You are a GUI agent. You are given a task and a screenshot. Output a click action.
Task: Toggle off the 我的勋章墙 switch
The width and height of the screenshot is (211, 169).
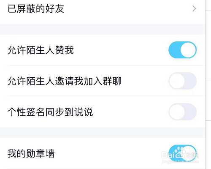[182, 153]
